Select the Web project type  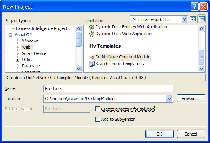pos(26,47)
